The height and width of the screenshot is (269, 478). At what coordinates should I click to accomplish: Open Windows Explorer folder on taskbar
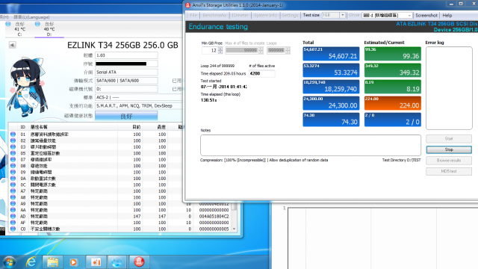point(52,262)
